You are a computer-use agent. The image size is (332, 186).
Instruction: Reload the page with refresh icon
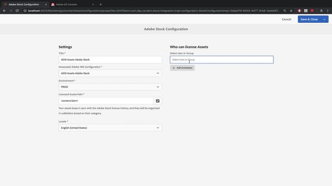[17, 11]
